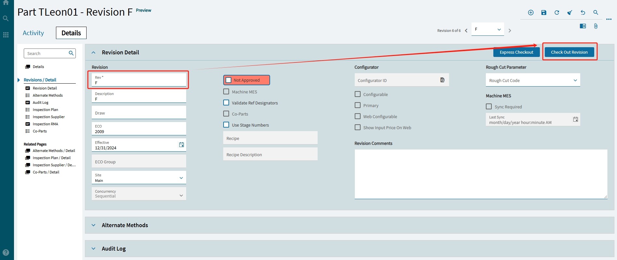This screenshot has width=617, height=260.
Task: Click the Save disk icon
Action: click(x=544, y=12)
